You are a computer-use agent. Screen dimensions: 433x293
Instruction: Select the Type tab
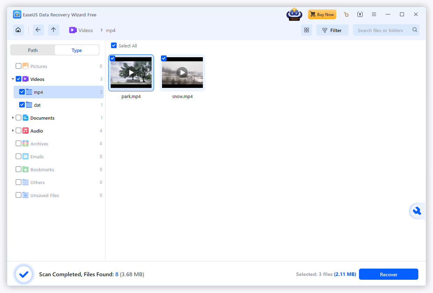[x=76, y=50]
